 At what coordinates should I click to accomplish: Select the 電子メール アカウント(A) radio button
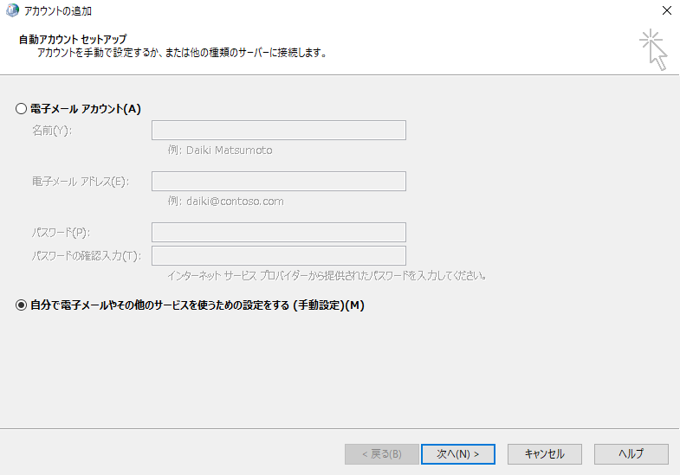coord(22,109)
